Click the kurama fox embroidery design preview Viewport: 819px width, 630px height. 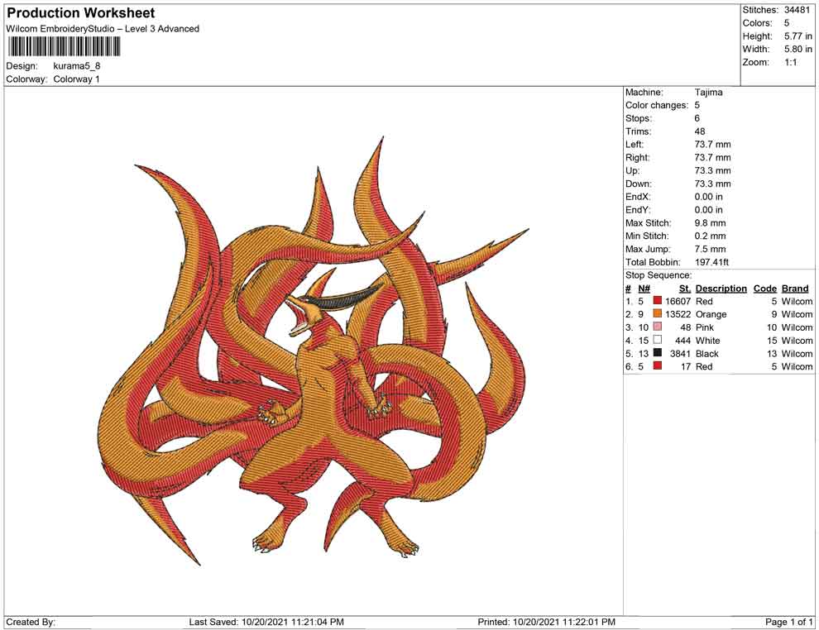pos(314,351)
